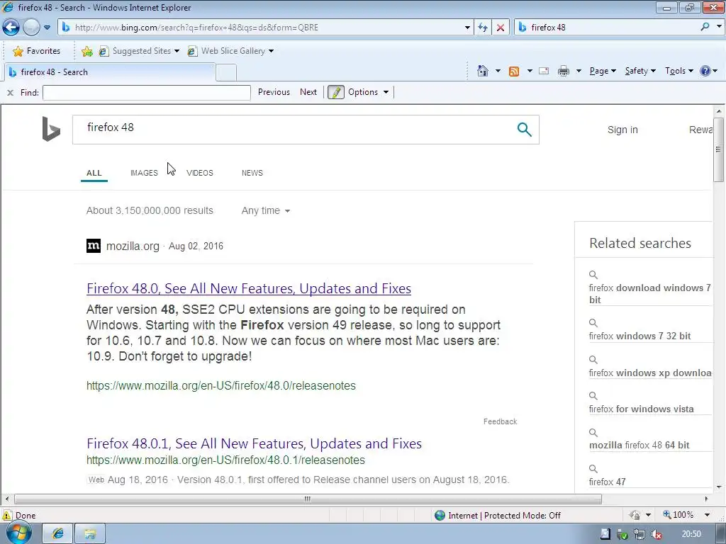Click the browser Back button
This screenshot has width=726, height=544.
pyautogui.click(x=11, y=28)
